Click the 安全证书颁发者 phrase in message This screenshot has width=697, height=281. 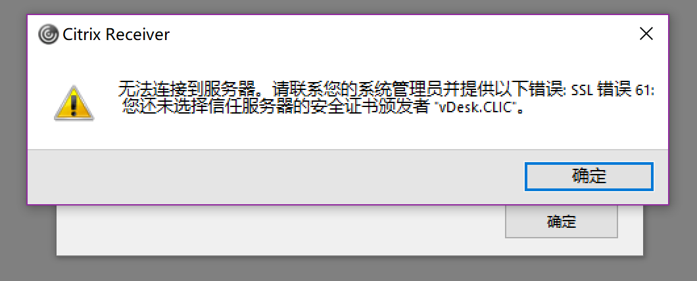[371, 108]
